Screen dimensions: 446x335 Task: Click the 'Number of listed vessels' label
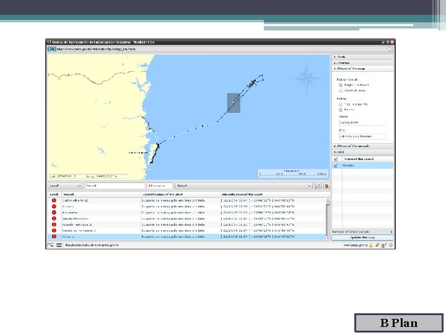351,232
